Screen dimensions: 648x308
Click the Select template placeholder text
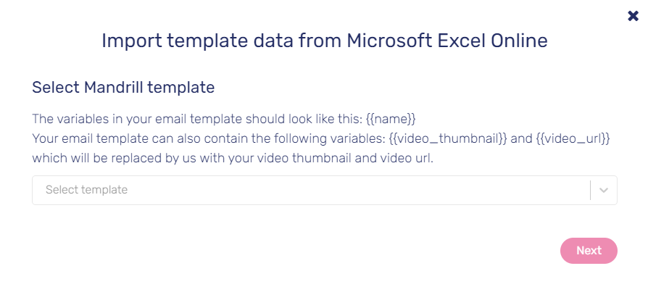click(86, 190)
